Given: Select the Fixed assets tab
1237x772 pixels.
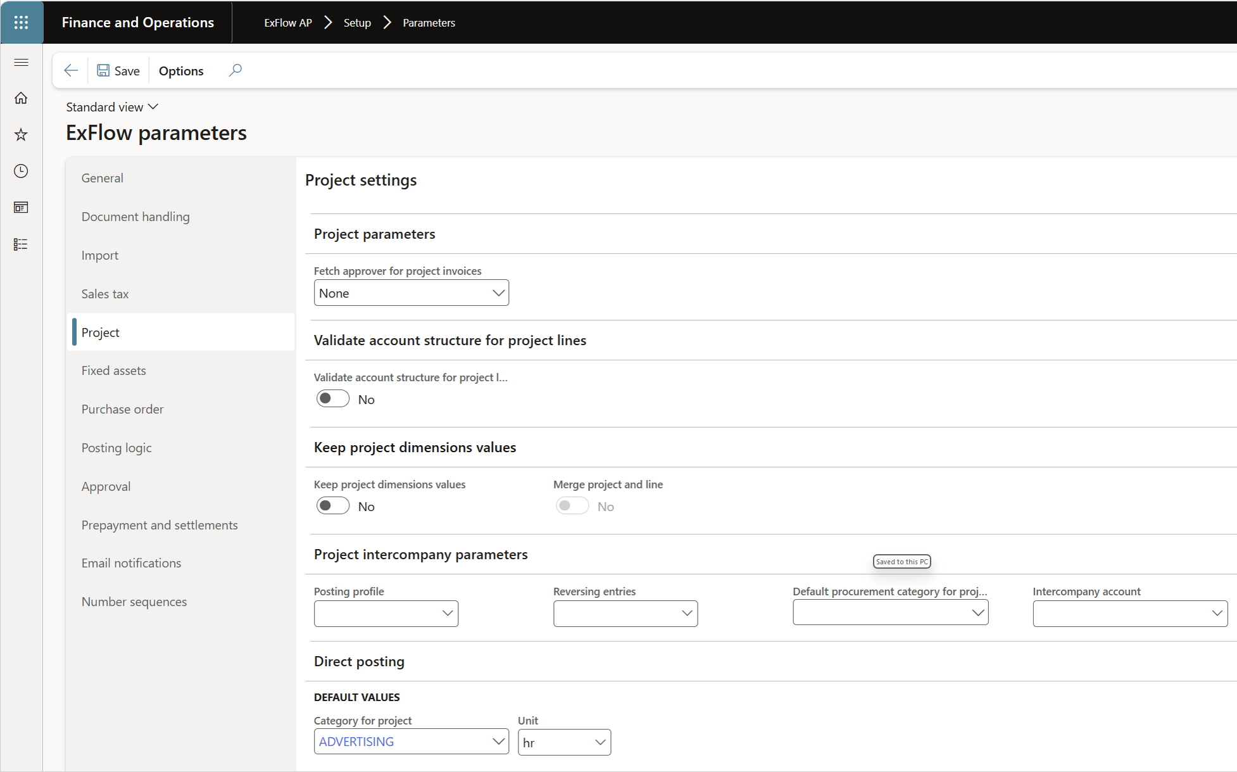Looking at the screenshot, I should pyautogui.click(x=180, y=370).
